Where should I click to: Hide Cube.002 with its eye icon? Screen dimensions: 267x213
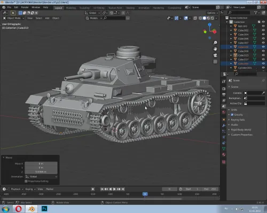tap(263, 30)
